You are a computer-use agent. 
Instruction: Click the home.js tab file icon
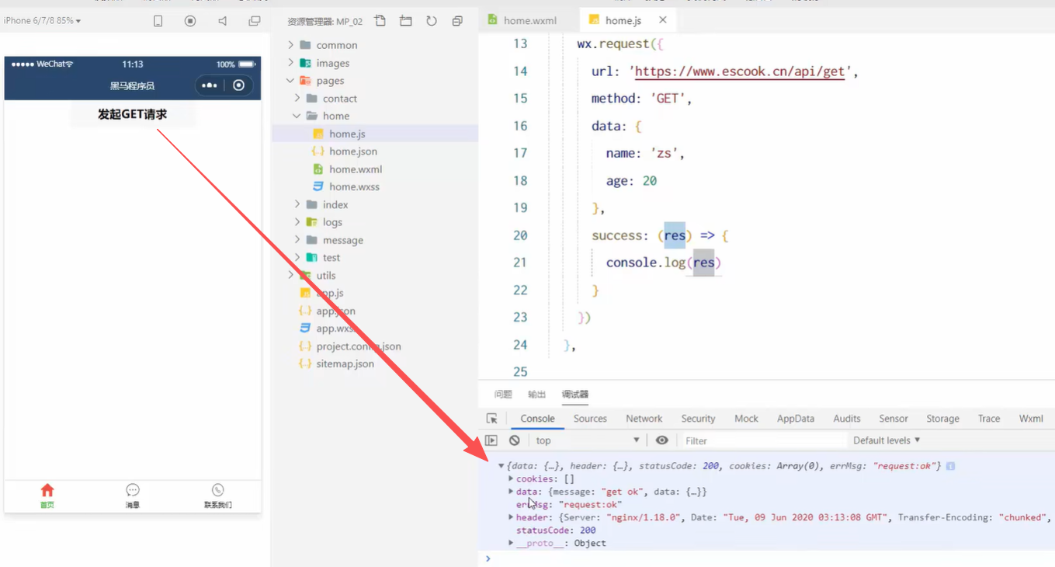pyautogui.click(x=595, y=20)
